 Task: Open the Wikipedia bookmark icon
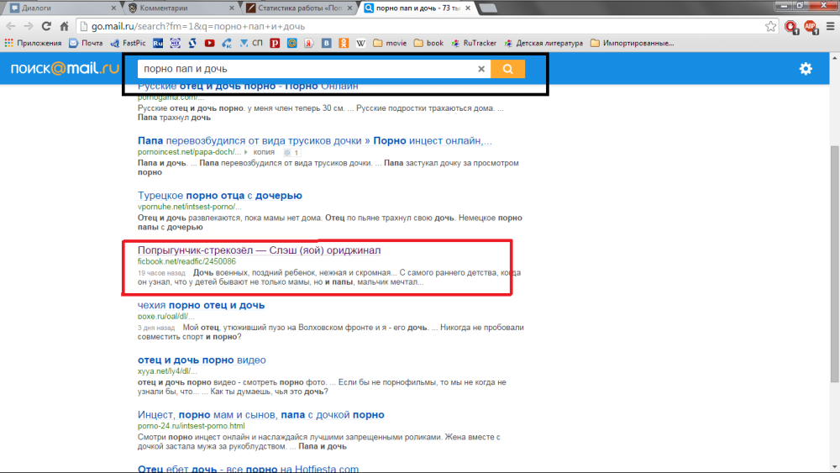coord(360,43)
